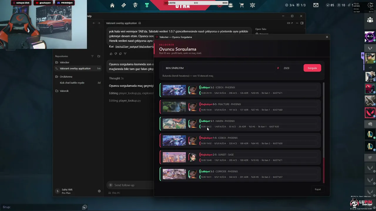Viewport: 376px width, 211px height.
Task: Click the Sorgula button
Action: (312, 68)
